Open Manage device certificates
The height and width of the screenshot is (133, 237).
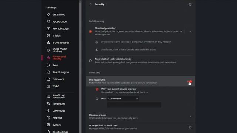(140, 127)
